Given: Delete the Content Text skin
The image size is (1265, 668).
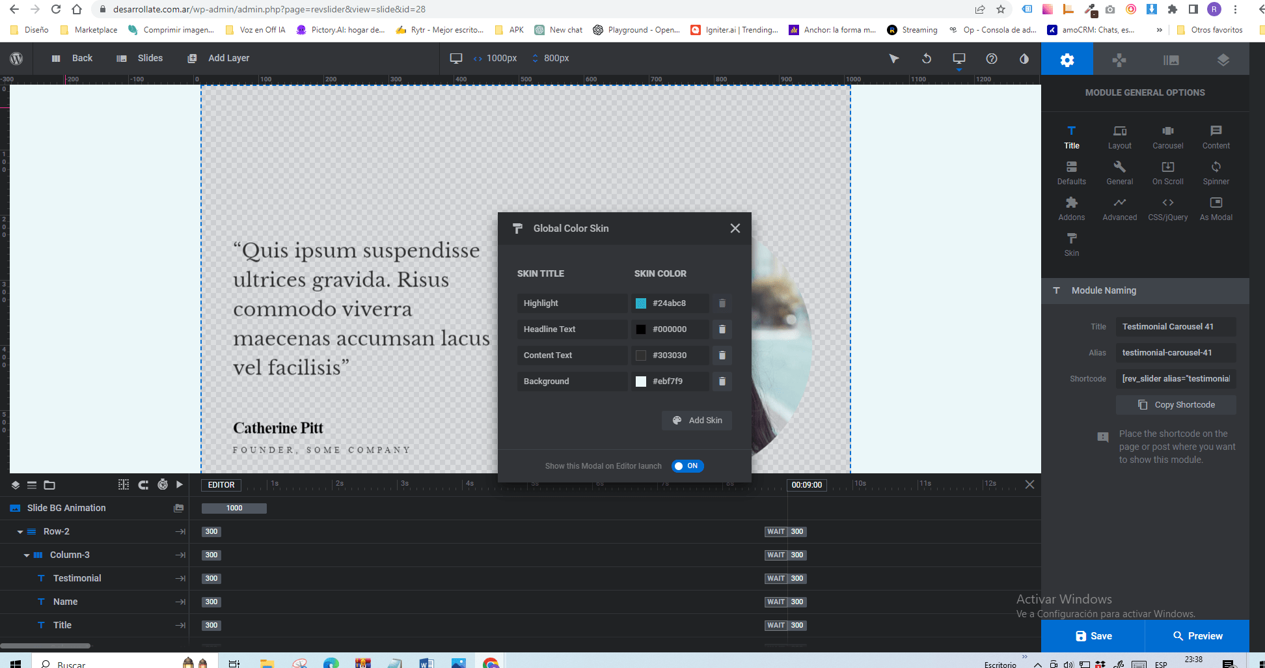Looking at the screenshot, I should 722,355.
